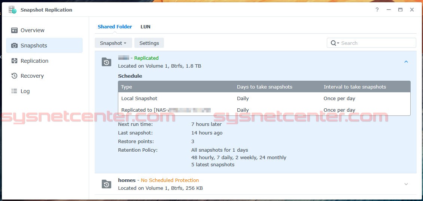Select Snapshots in the sidebar

coord(44,46)
